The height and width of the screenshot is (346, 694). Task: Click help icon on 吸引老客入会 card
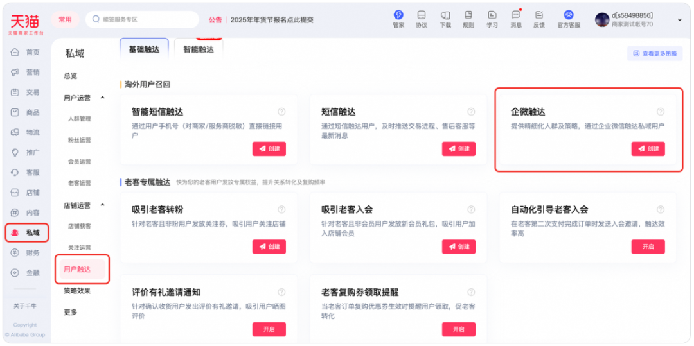pos(471,209)
